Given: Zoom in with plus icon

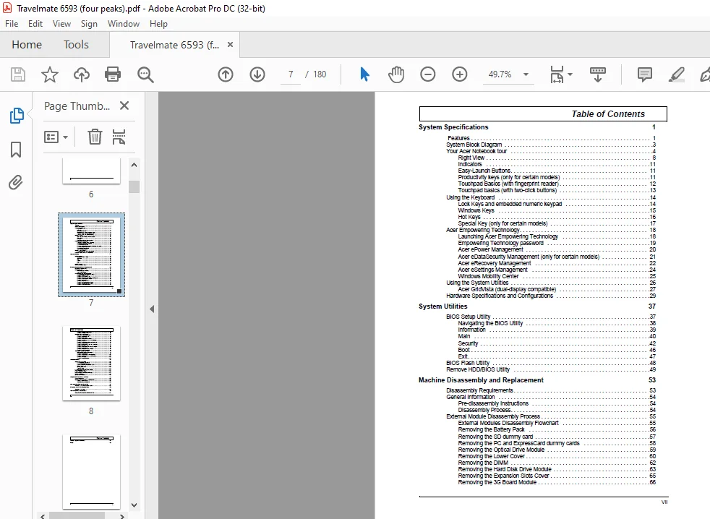Looking at the screenshot, I should point(460,74).
